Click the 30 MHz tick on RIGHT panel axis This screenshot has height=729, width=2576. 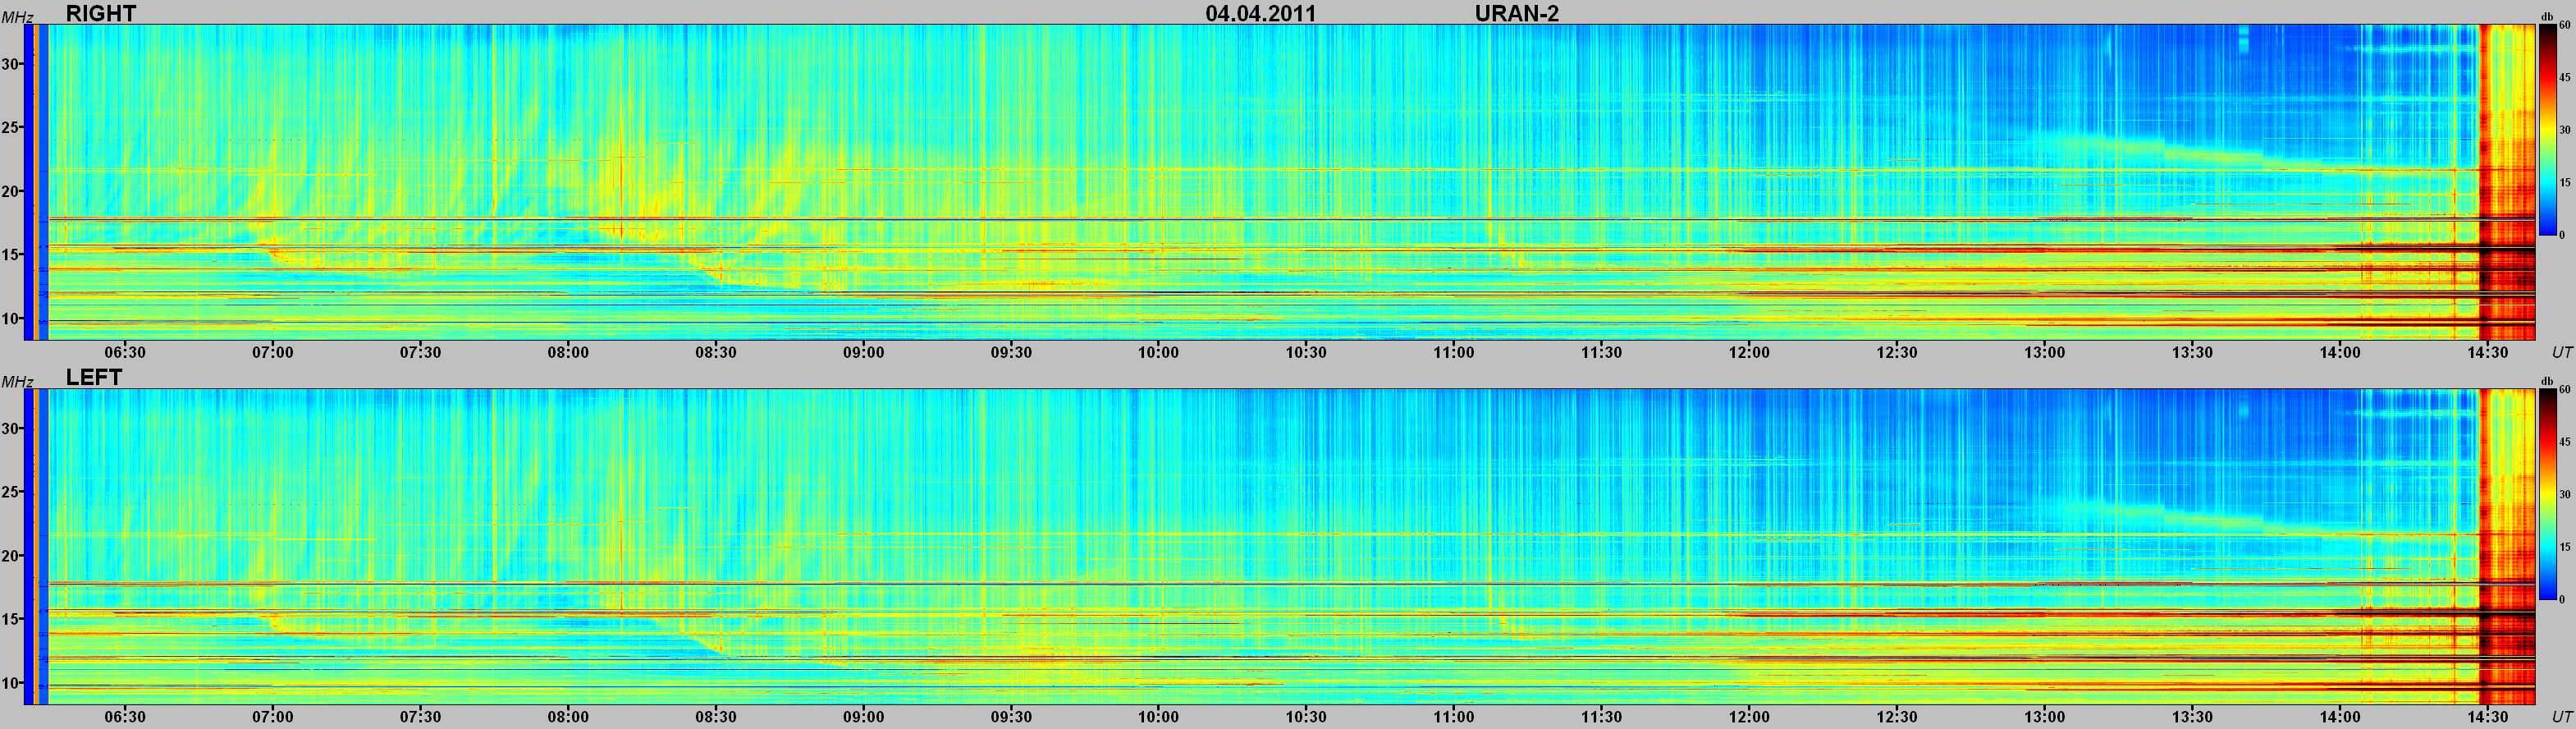pyautogui.click(x=10, y=64)
